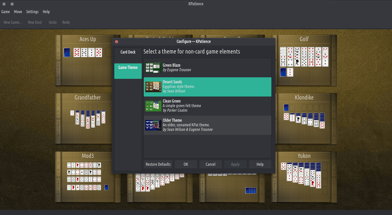
Task: Start the Golf game from its preview
Action: coord(304,61)
